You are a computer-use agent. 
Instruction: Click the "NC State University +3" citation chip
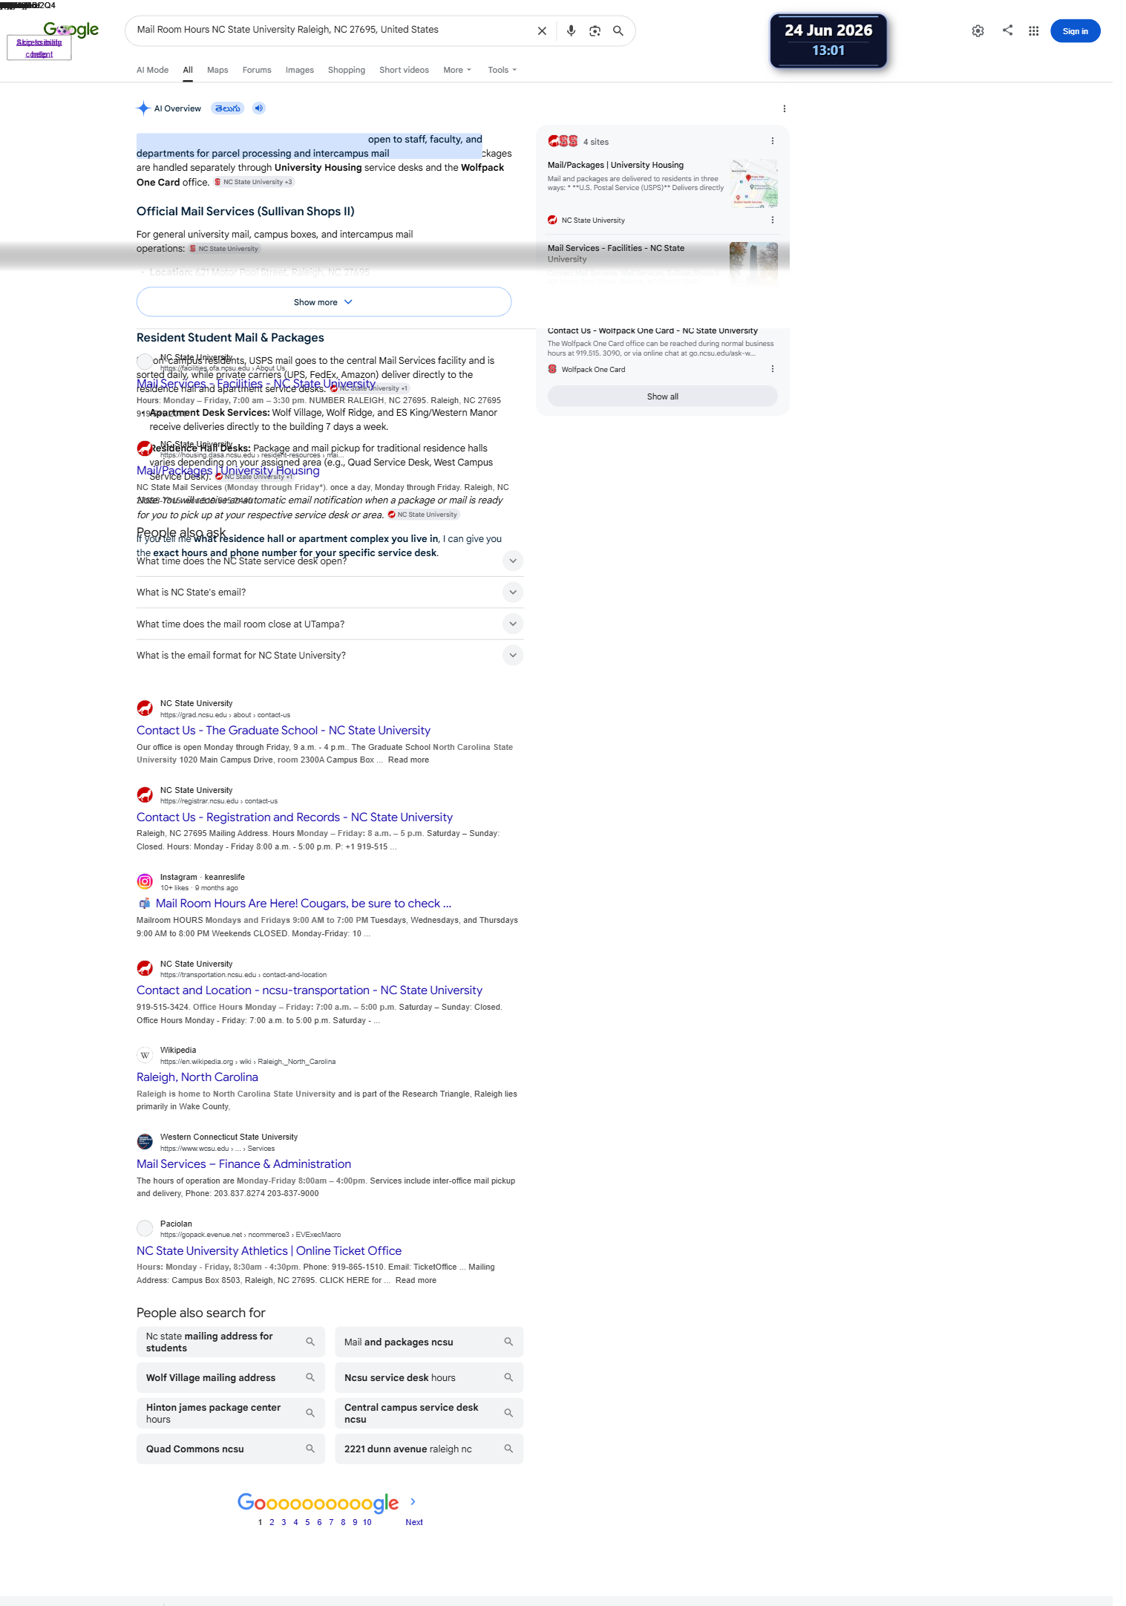point(254,182)
